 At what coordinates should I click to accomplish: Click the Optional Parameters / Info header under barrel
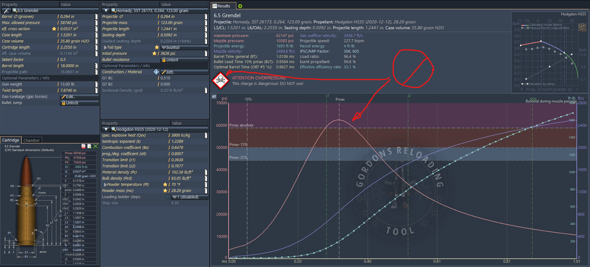click(26, 78)
